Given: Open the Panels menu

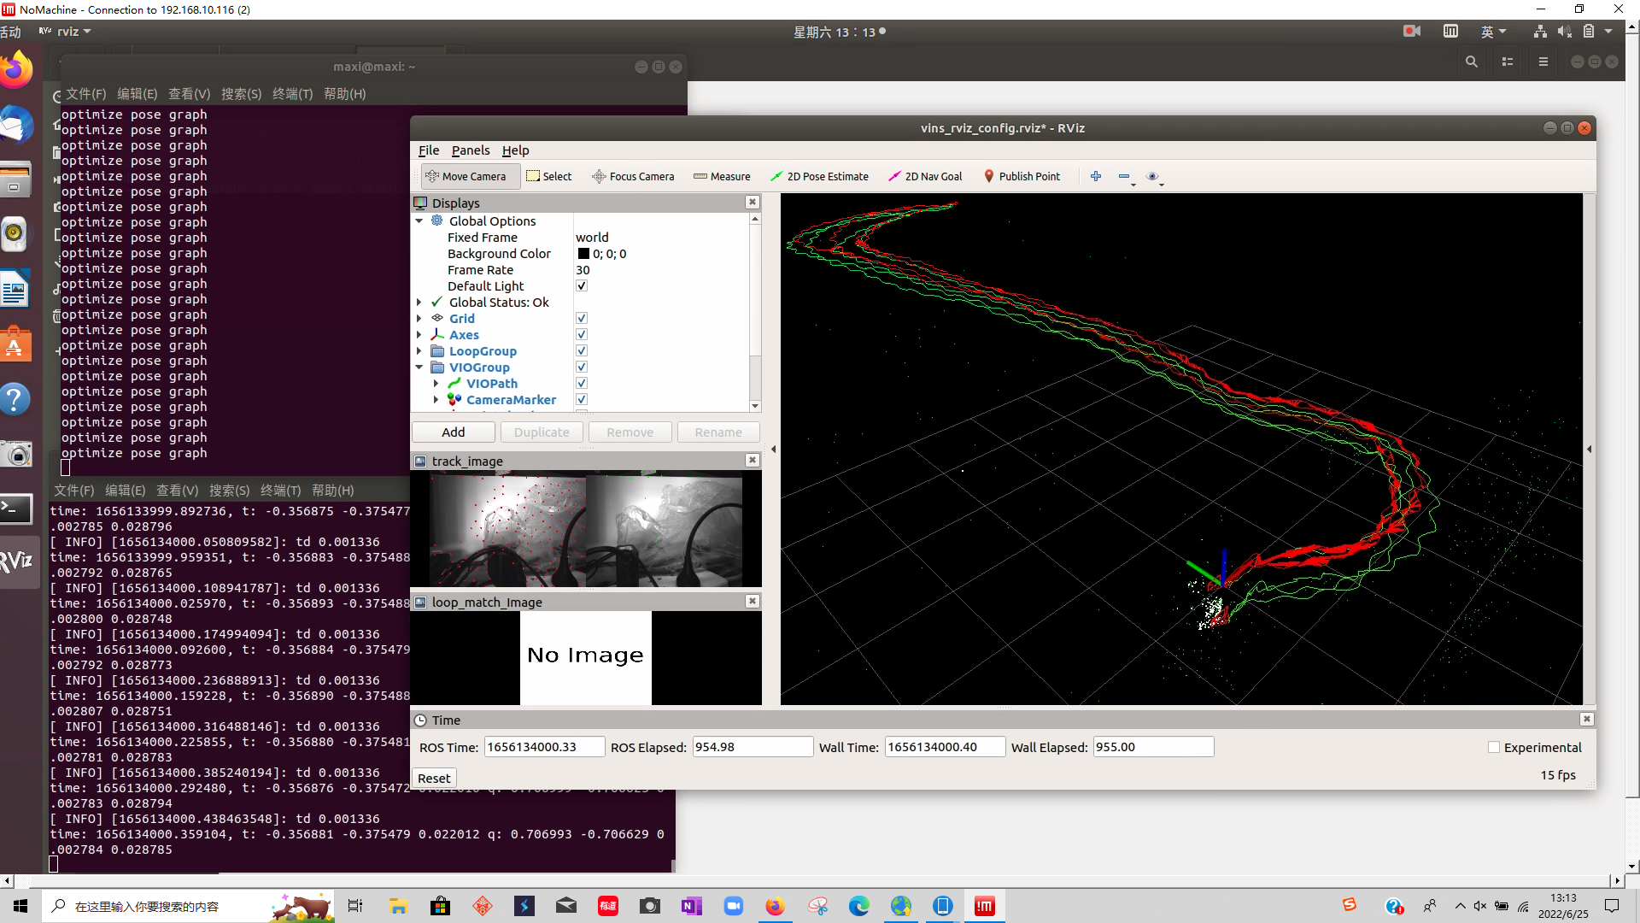Looking at the screenshot, I should click(471, 150).
